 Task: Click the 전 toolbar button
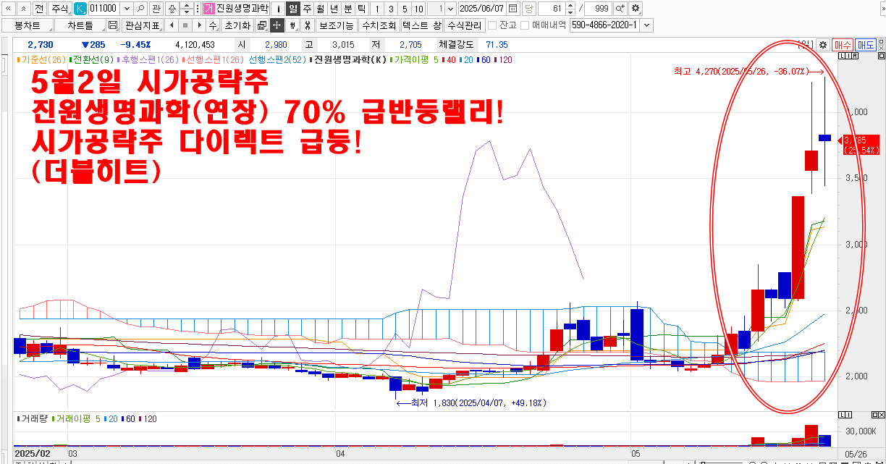coord(39,9)
